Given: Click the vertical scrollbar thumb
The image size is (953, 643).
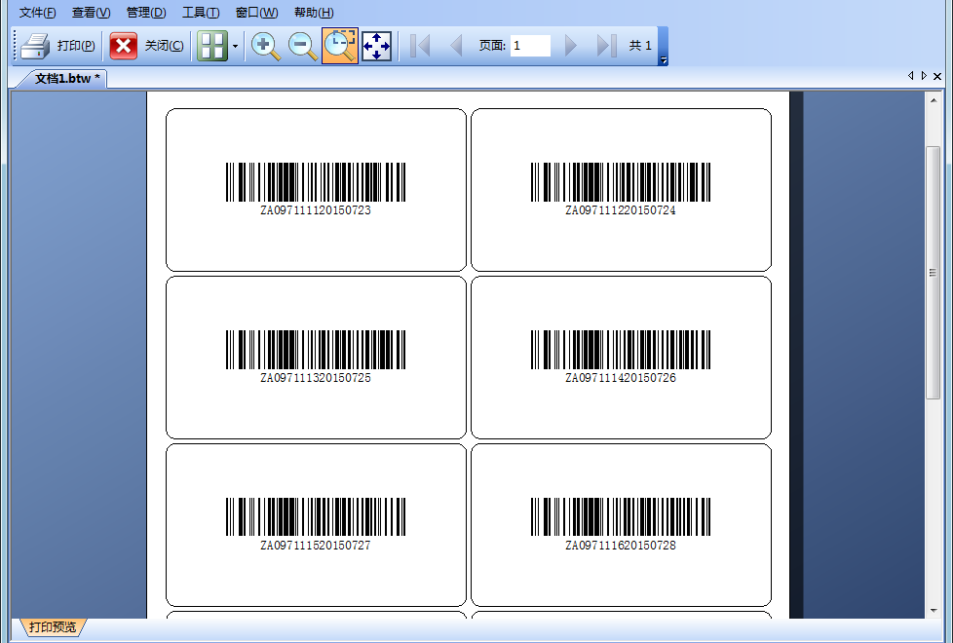Looking at the screenshot, I should [933, 272].
